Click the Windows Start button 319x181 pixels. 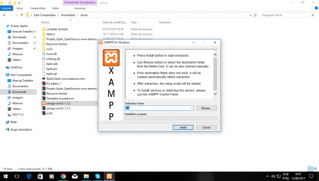click(x=5, y=176)
